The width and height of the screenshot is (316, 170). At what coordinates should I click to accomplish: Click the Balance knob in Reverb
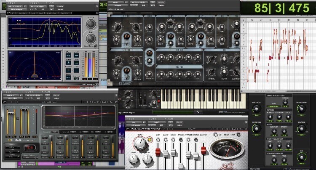(x=302, y=128)
